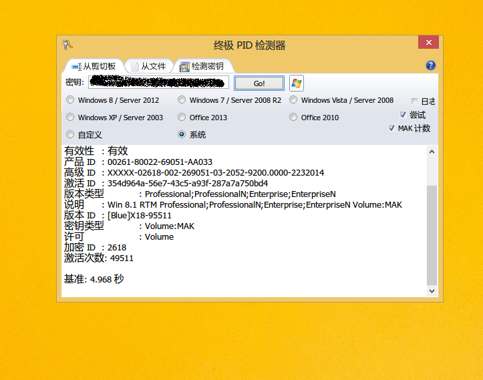Uncheck the 尝试 checkbox
The image size is (483, 380).
(403, 115)
